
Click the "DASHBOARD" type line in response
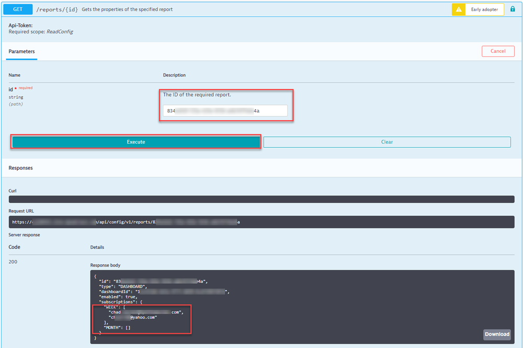(x=124, y=286)
